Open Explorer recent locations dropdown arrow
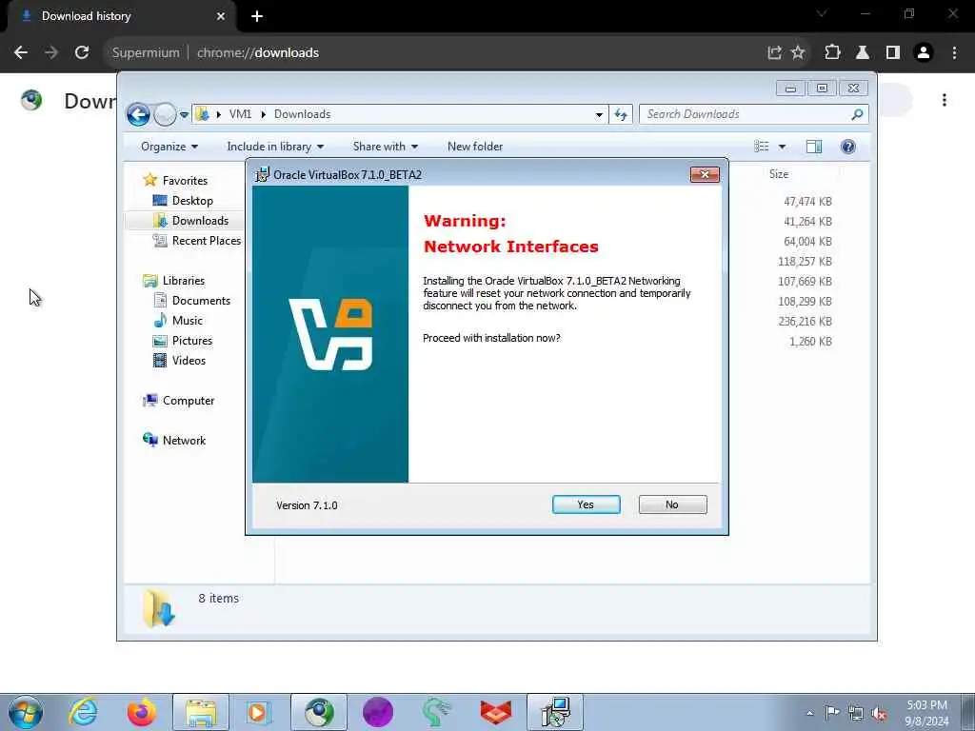This screenshot has width=975, height=731. point(184,115)
